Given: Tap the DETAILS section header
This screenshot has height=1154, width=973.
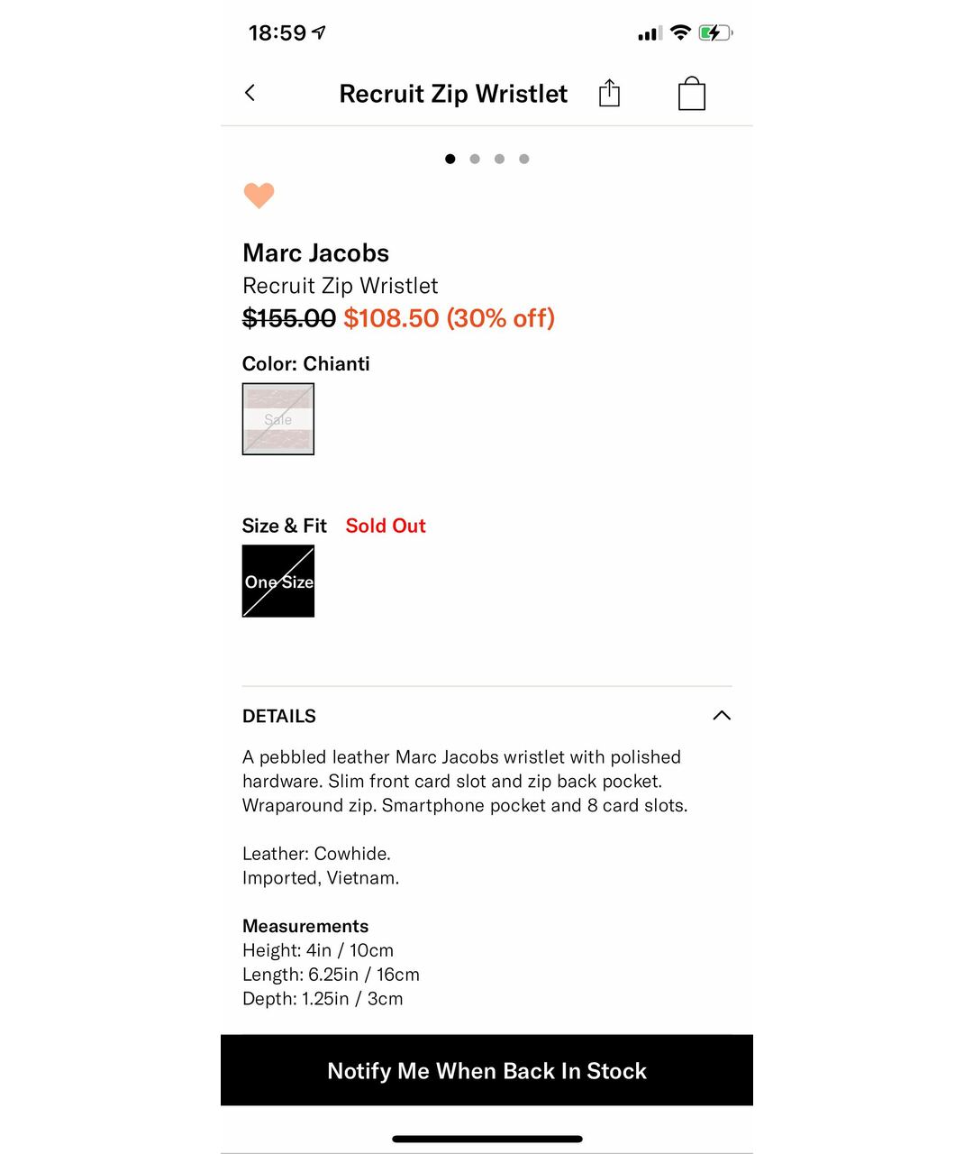Looking at the screenshot, I should click(x=279, y=716).
